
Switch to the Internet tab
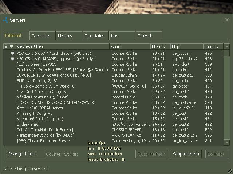(16, 36)
